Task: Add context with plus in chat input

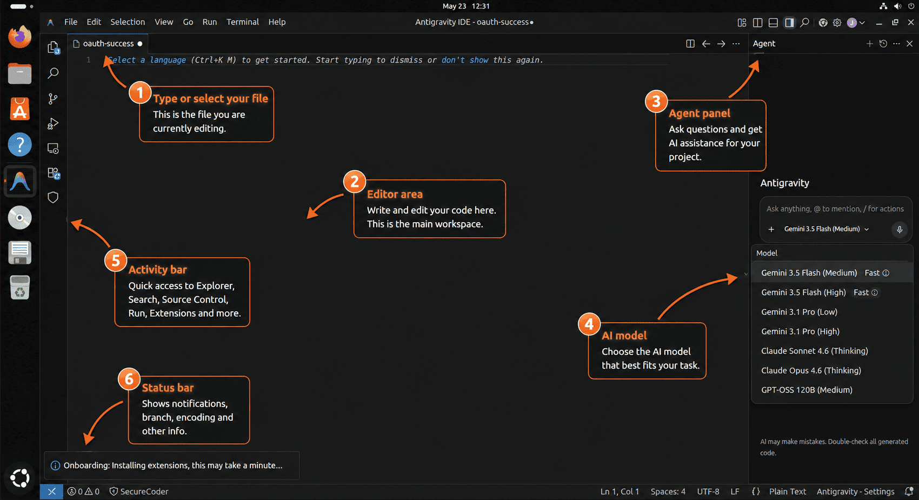Action: [771, 229]
